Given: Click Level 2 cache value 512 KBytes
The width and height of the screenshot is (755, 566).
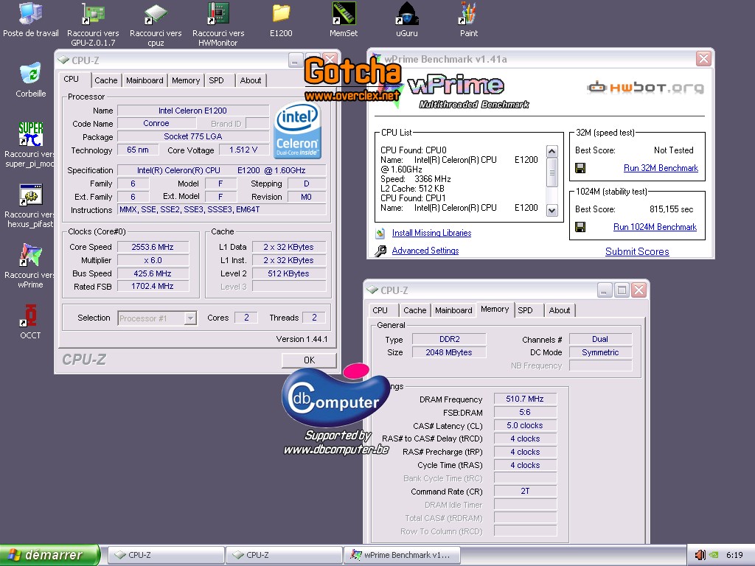Looking at the screenshot, I should coord(288,273).
